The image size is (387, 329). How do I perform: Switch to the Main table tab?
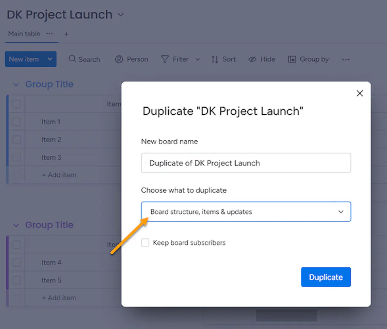point(24,34)
